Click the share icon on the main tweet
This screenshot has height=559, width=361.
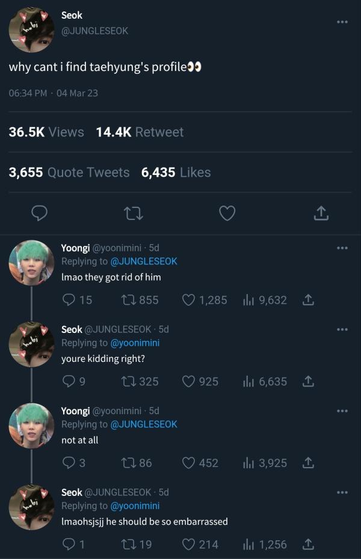coord(321,213)
